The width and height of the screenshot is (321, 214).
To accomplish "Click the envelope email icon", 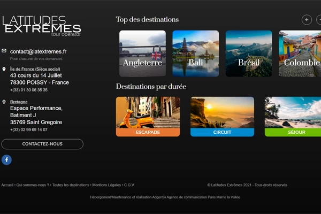I will pos(4,51).
